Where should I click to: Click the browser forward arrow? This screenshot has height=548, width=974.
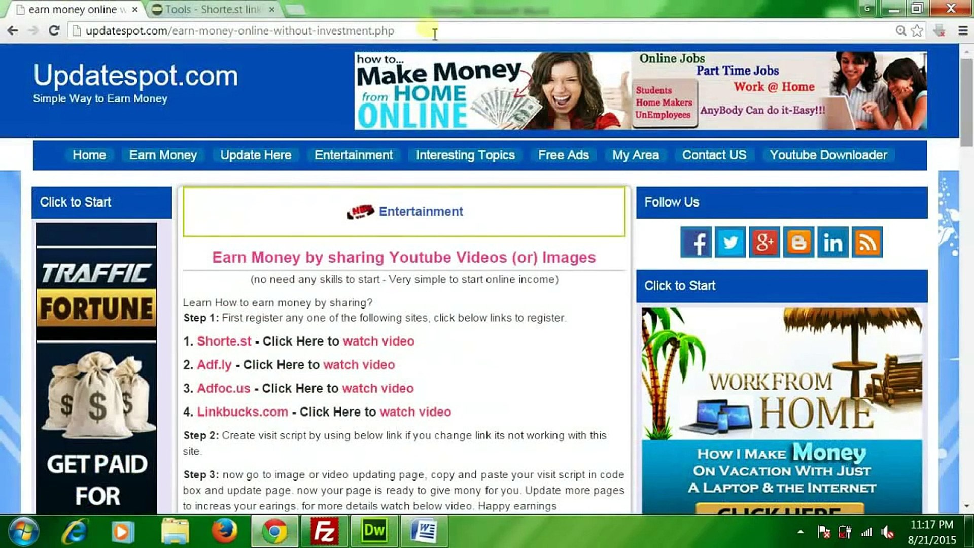click(33, 31)
